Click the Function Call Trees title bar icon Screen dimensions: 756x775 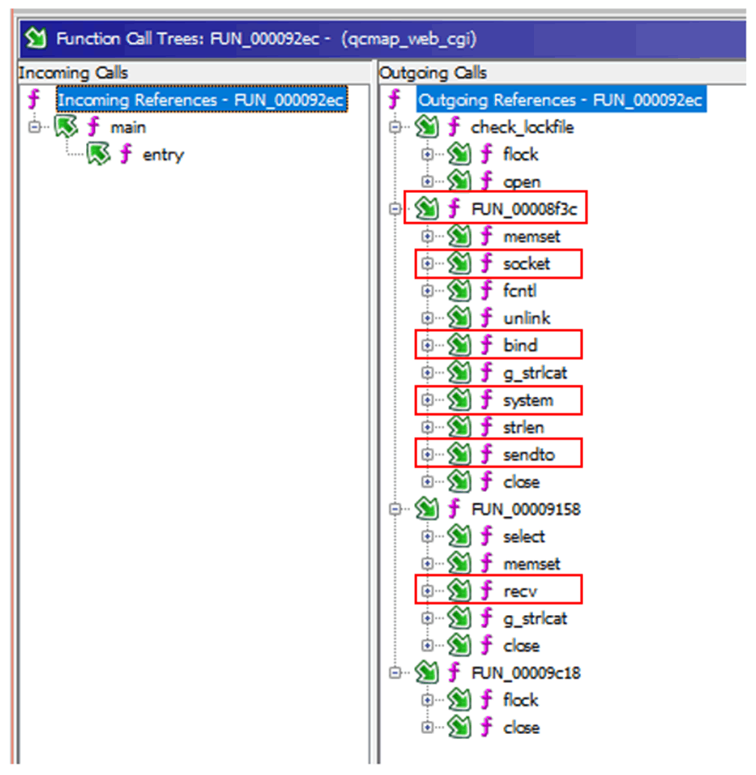(x=35, y=38)
